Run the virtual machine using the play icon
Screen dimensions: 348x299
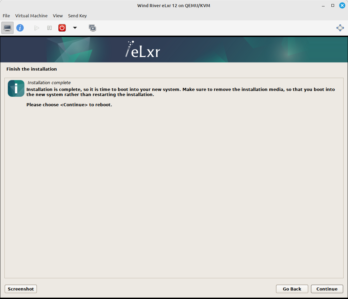coord(37,28)
